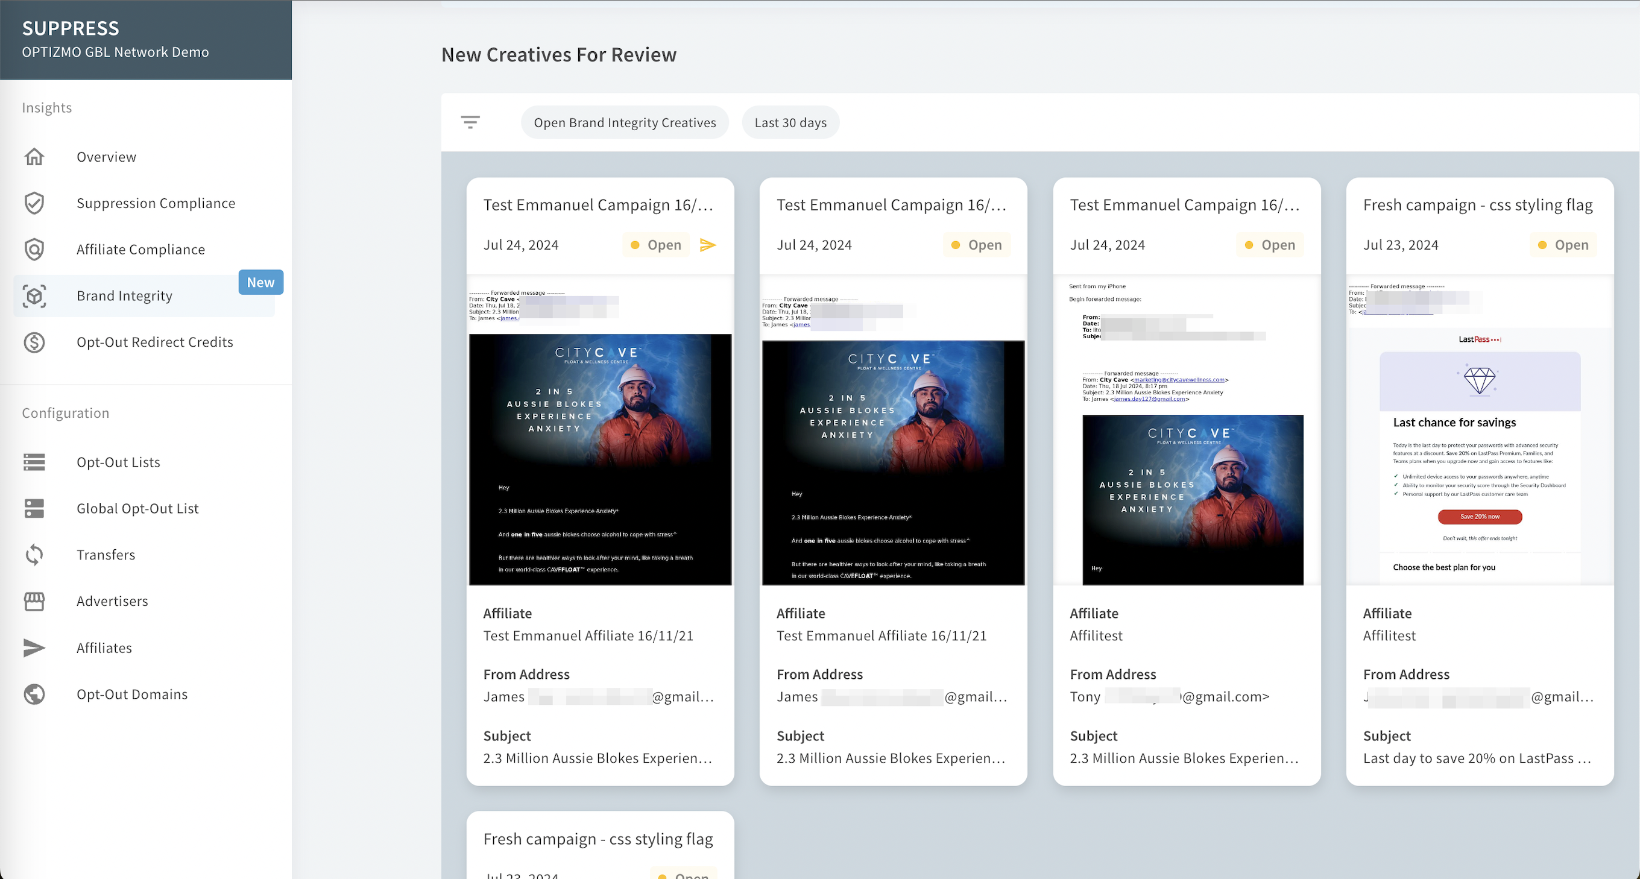Click bottom-row Fresh campaign - css styling flag title

point(598,839)
